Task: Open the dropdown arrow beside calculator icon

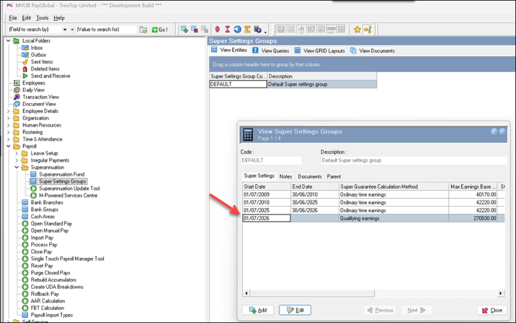Action: pos(265,32)
